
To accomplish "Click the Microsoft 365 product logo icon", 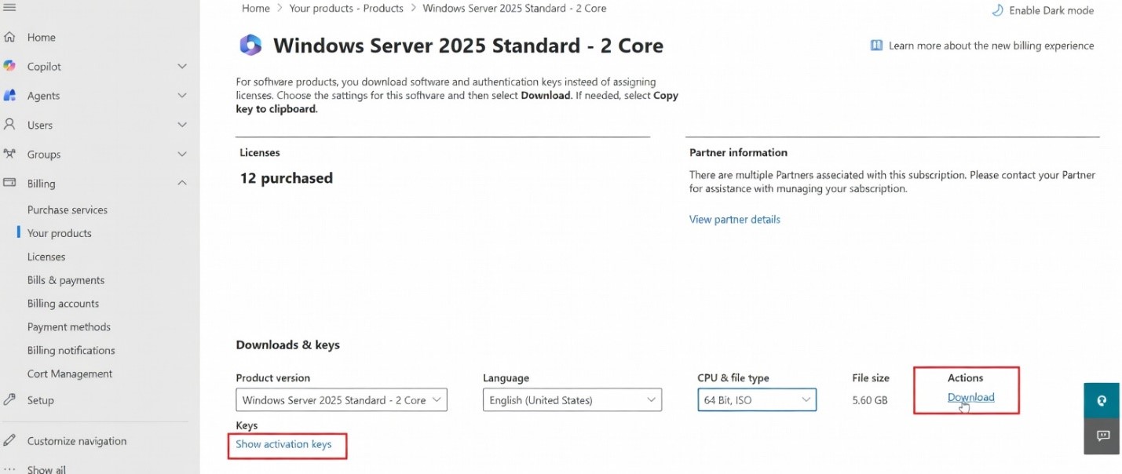I will point(250,46).
